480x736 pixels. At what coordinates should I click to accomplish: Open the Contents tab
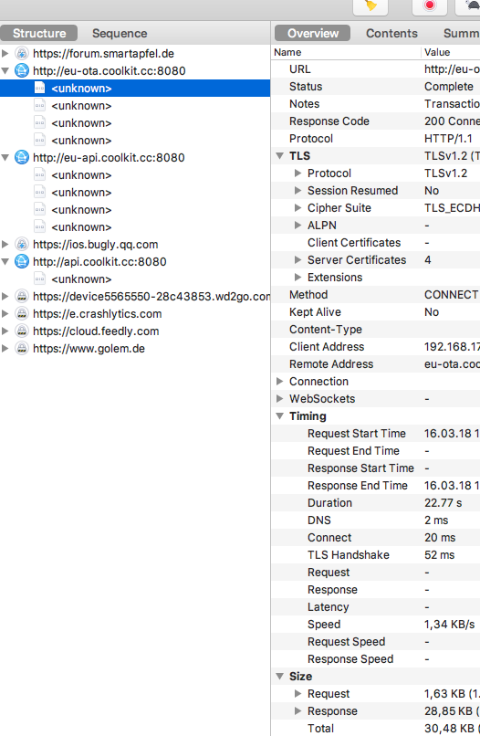(391, 33)
